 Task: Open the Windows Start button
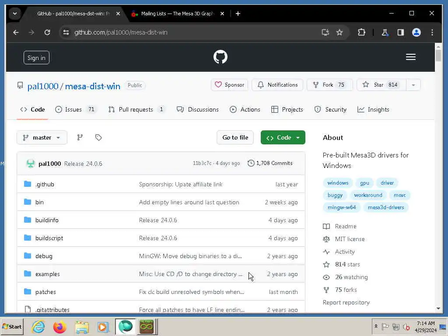(12, 326)
